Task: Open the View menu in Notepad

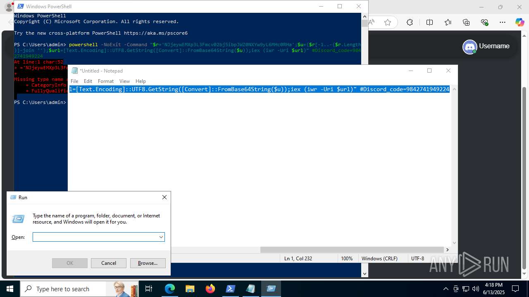Action: tap(124, 81)
